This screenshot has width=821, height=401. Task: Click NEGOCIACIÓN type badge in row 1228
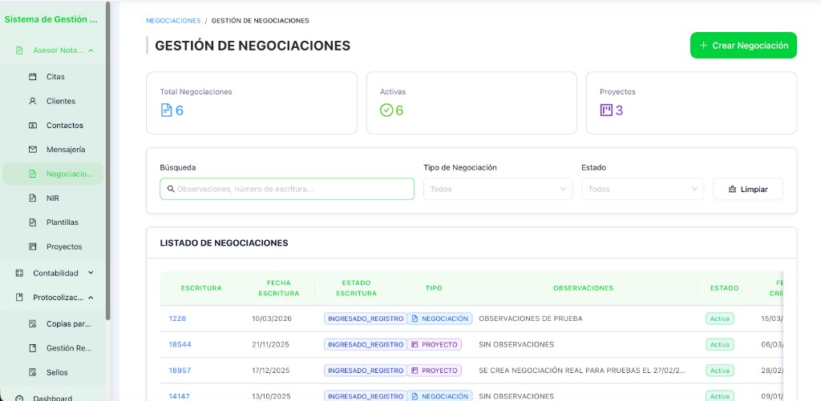pos(440,319)
